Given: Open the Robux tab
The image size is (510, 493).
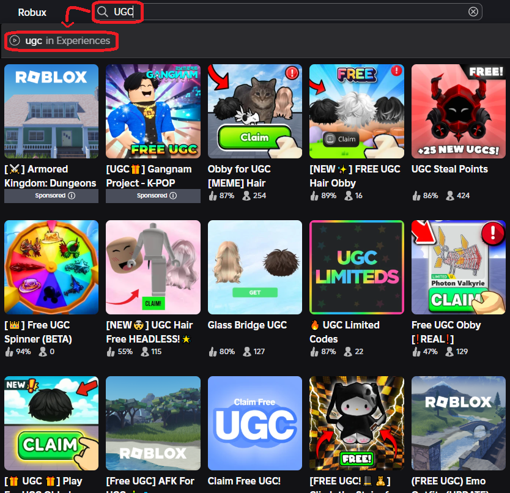Looking at the screenshot, I should tap(32, 12).
